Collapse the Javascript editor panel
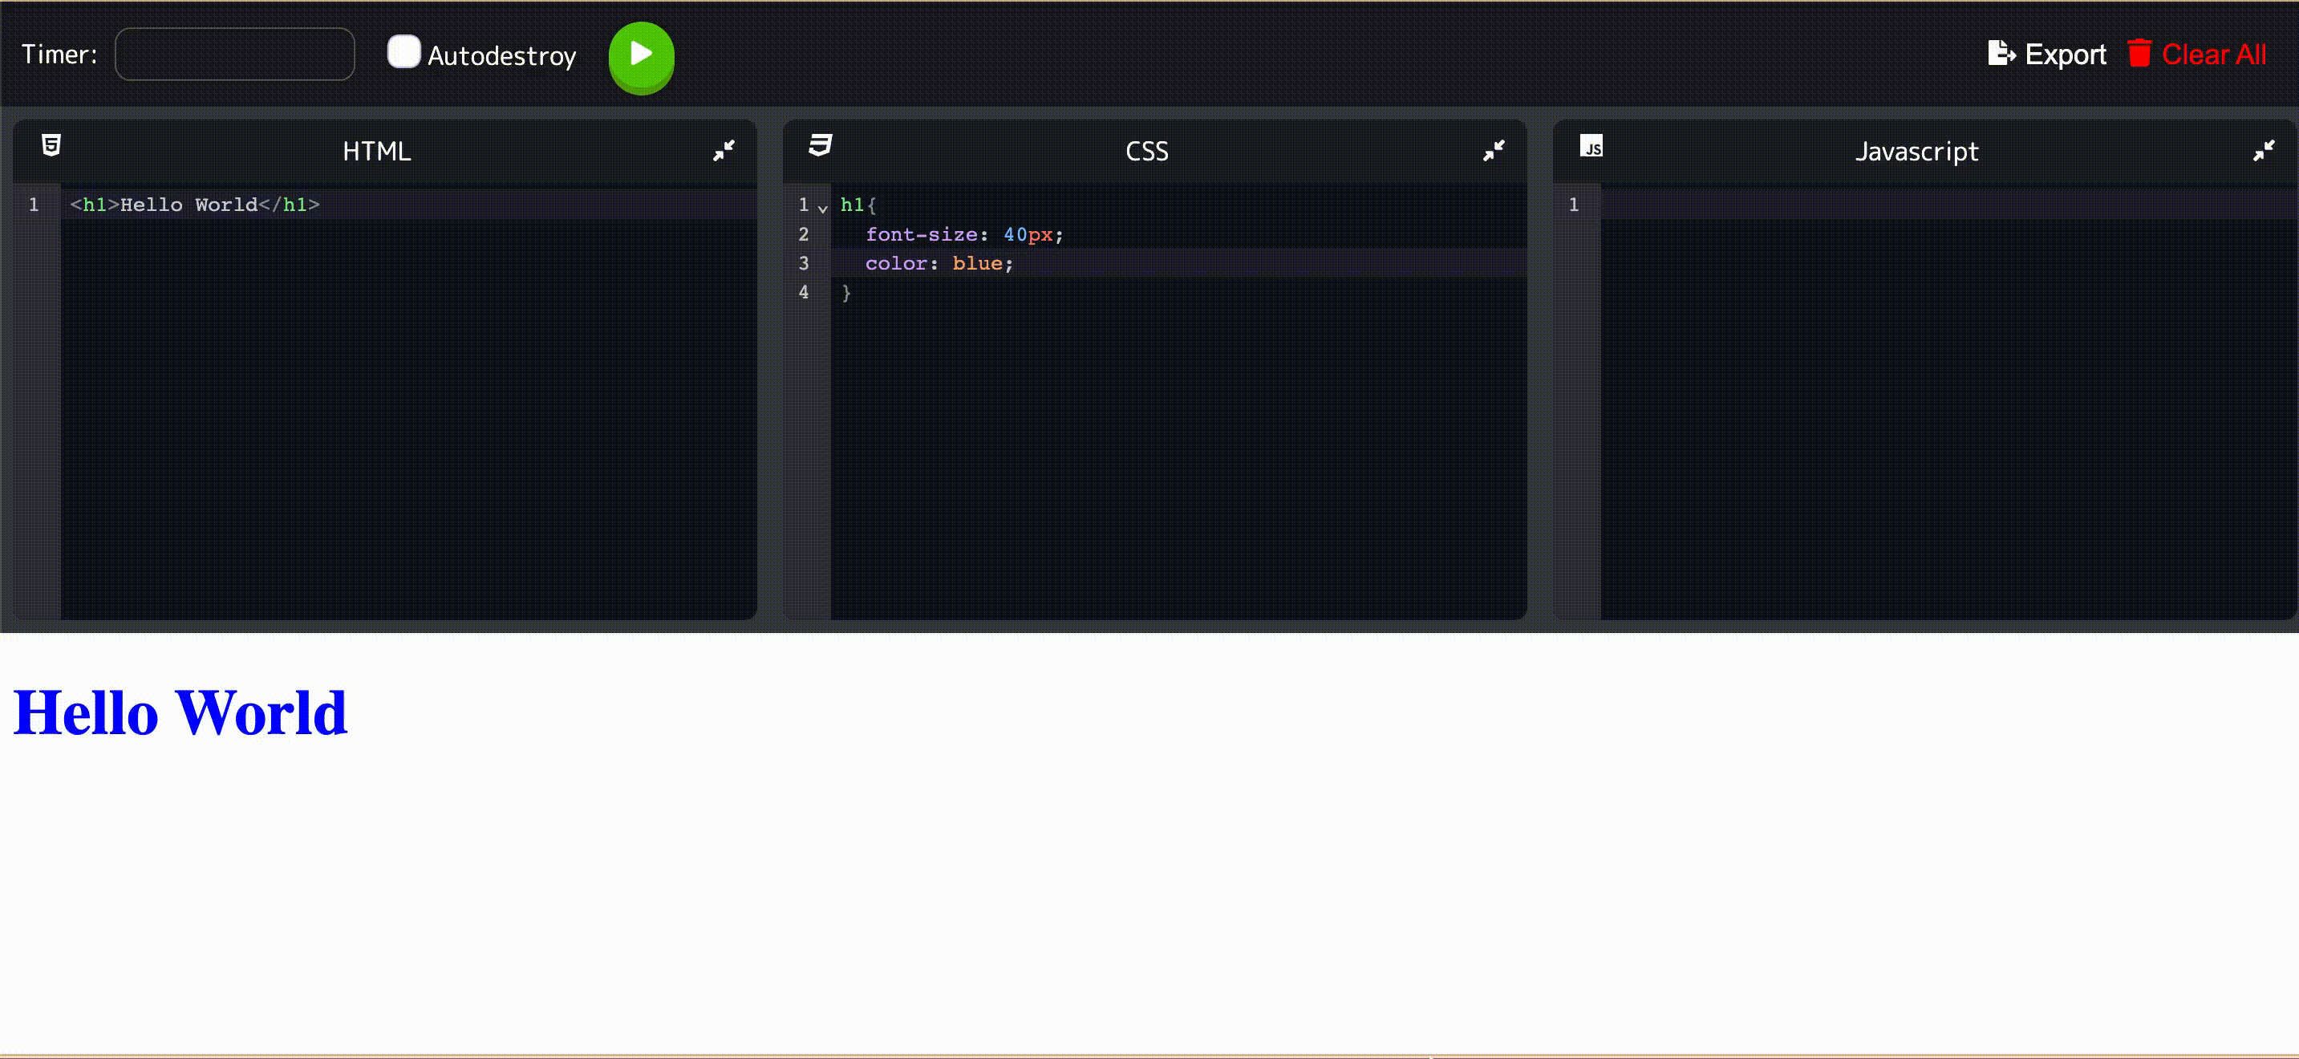This screenshot has height=1059, width=2299. pos(2263,150)
